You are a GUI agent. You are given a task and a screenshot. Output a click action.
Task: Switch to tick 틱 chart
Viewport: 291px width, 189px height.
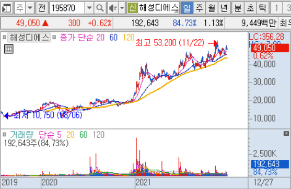(263, 8)
